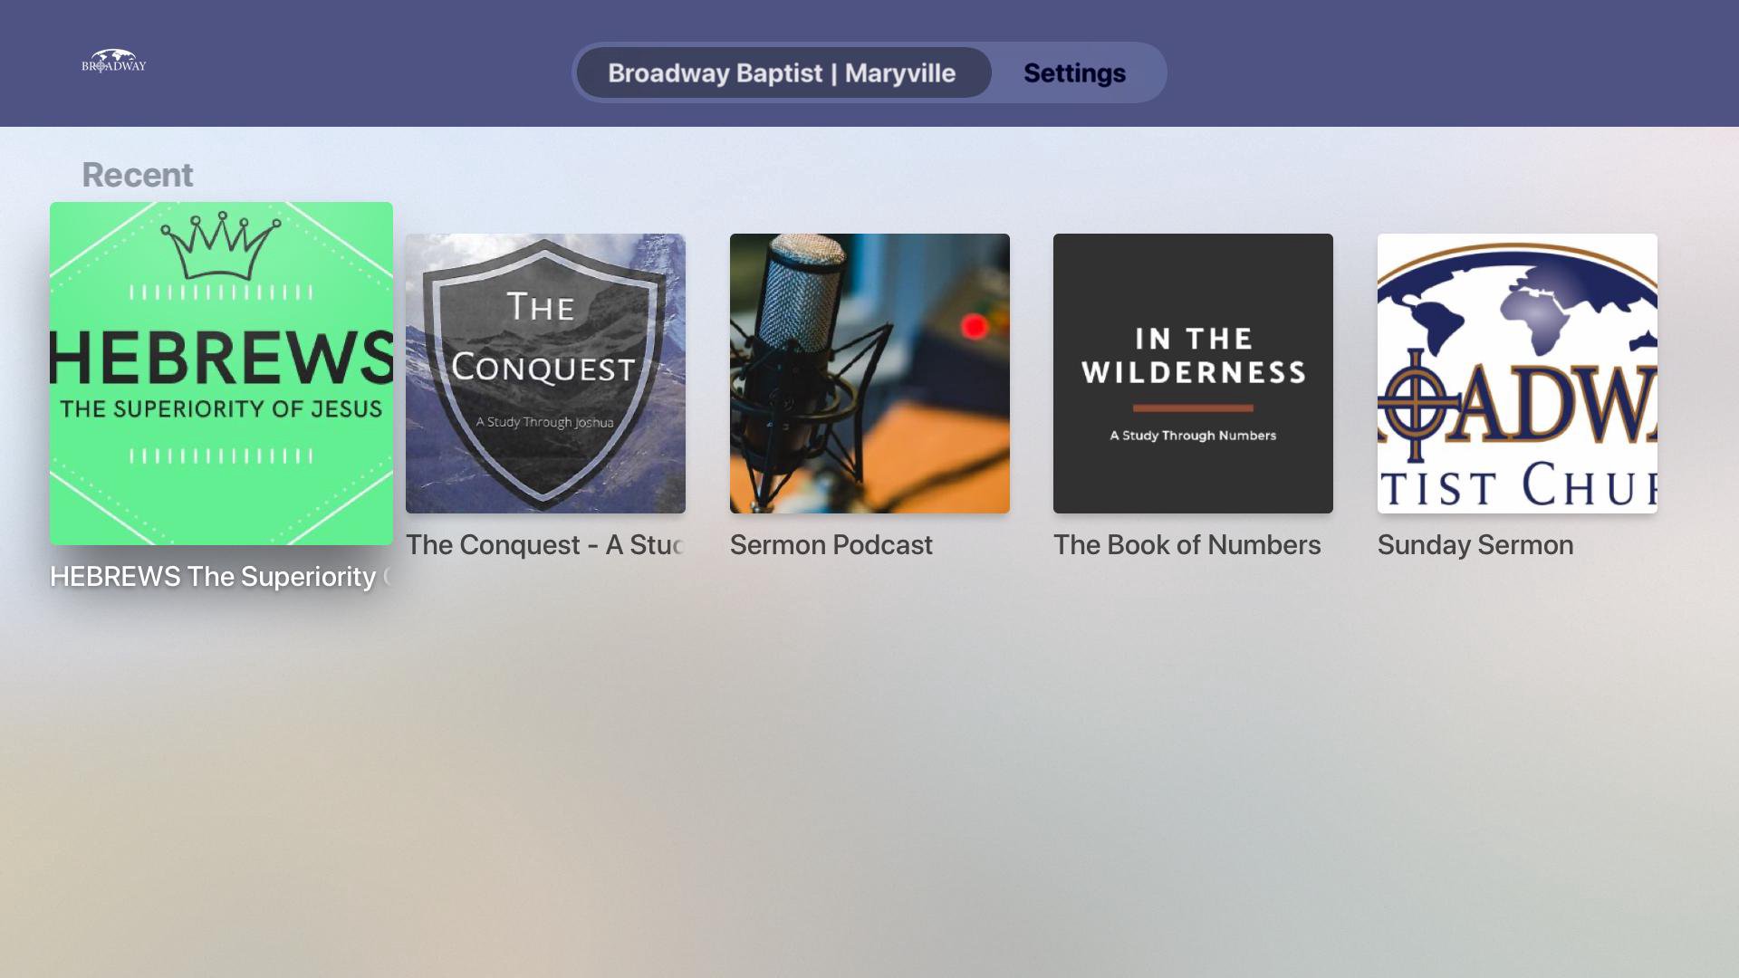Switch to the Settings tab
The image size is (1739, 978).
(1074, 73)
